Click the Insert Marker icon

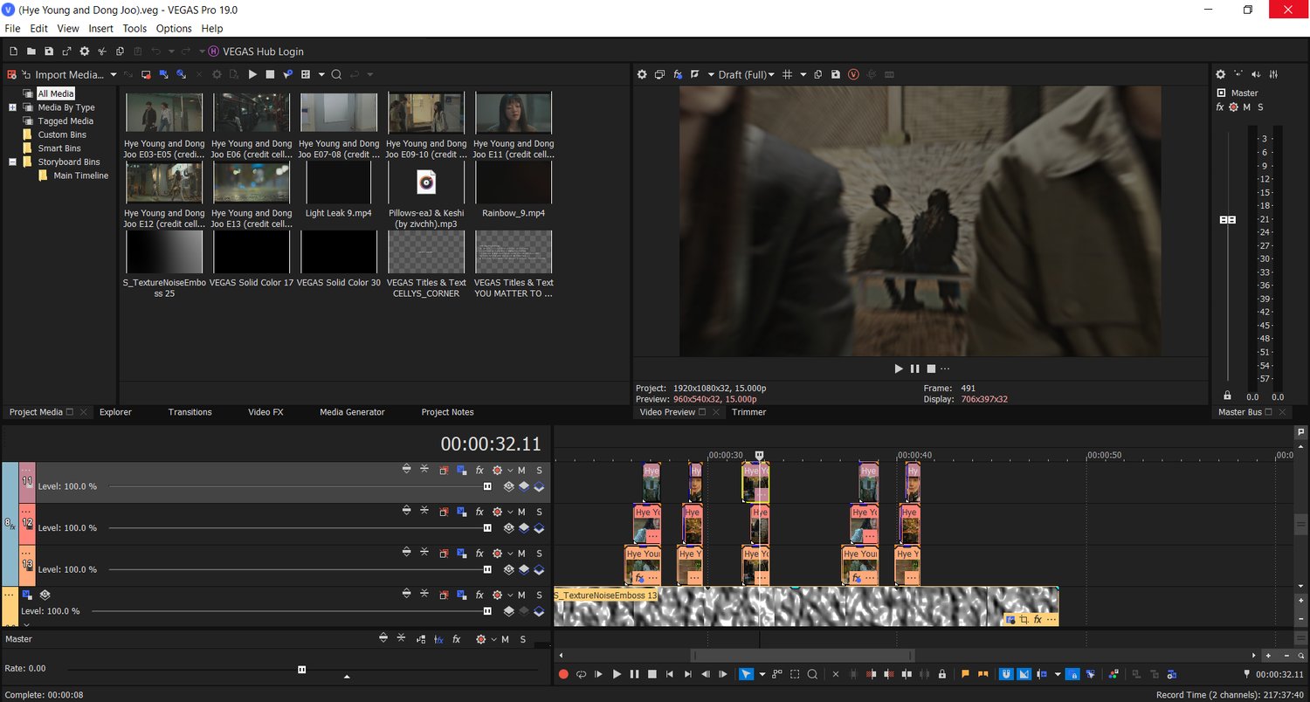point(966,674)
